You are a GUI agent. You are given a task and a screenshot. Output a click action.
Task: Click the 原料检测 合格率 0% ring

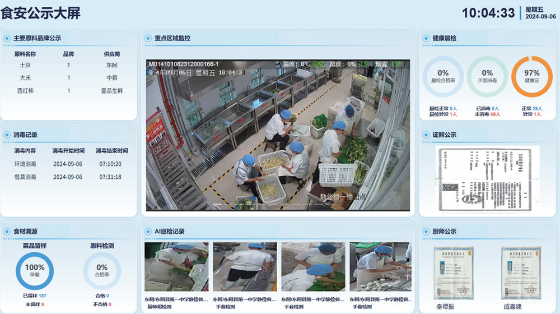(102, 271)
